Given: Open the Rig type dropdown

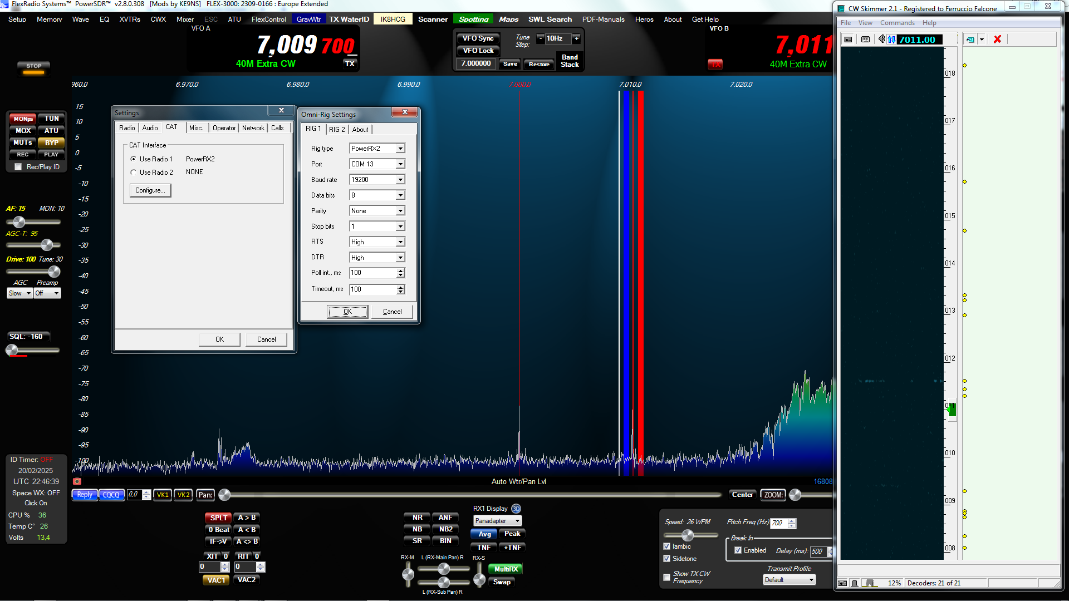Looking at the screenshot, I should 400,149.
